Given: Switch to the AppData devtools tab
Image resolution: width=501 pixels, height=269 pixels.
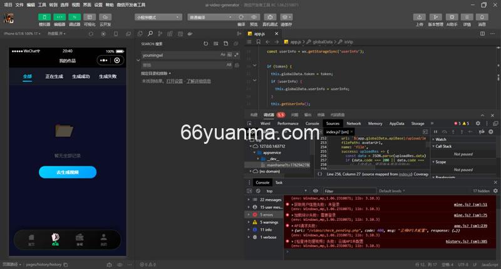Looking at the screenshot, I should (x=396, y=123).
